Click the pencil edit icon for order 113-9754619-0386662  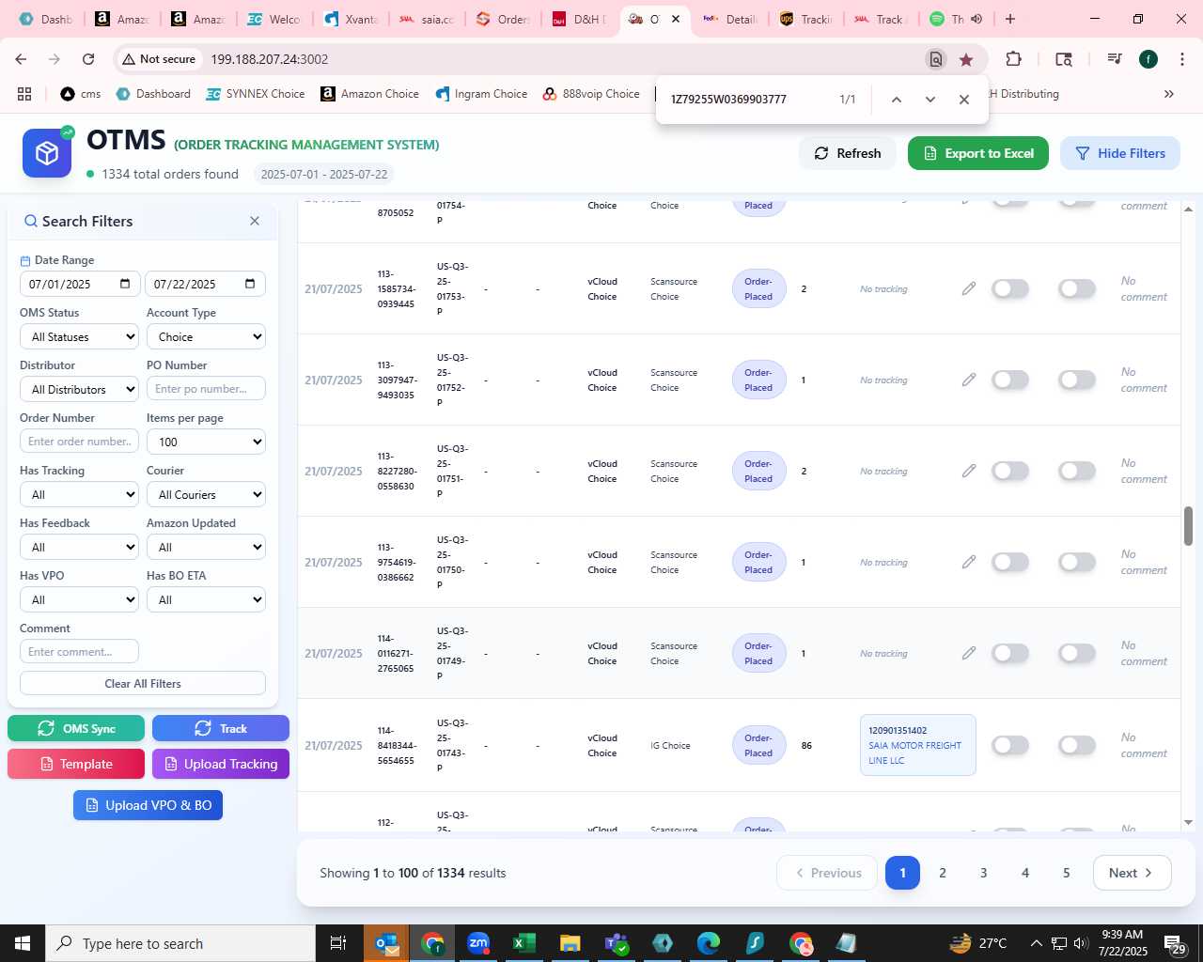[x=969, y=562]
